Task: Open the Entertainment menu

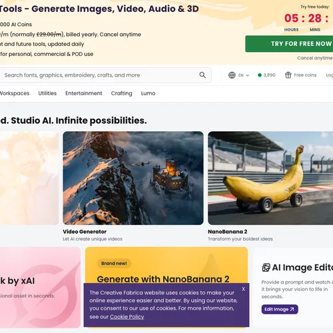Action: coord(84,93)
